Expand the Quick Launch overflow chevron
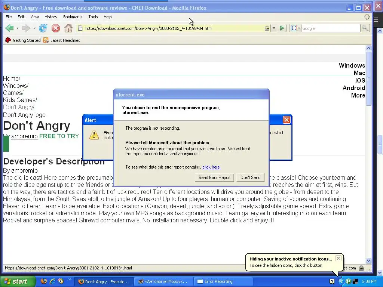Image resolution: width=383 pixels, height=287 pixels. (70, 280)
